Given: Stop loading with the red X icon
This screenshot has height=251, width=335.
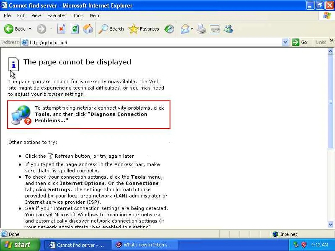Looking at the screenshot, I should [61, 29].
